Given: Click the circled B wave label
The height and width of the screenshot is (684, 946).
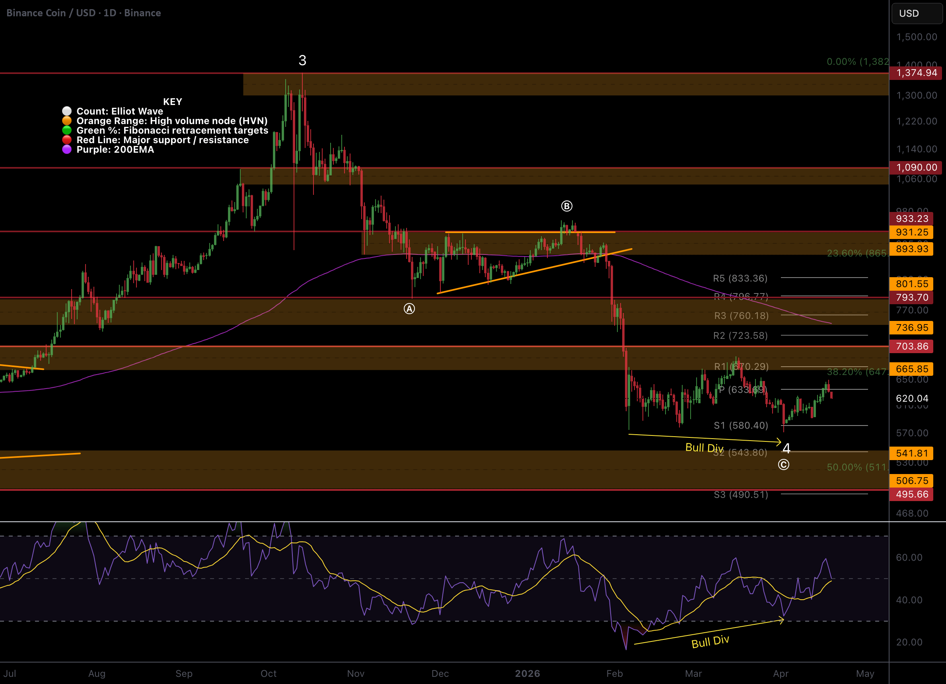Looking at the screenshot, I should tap(566, 206).
